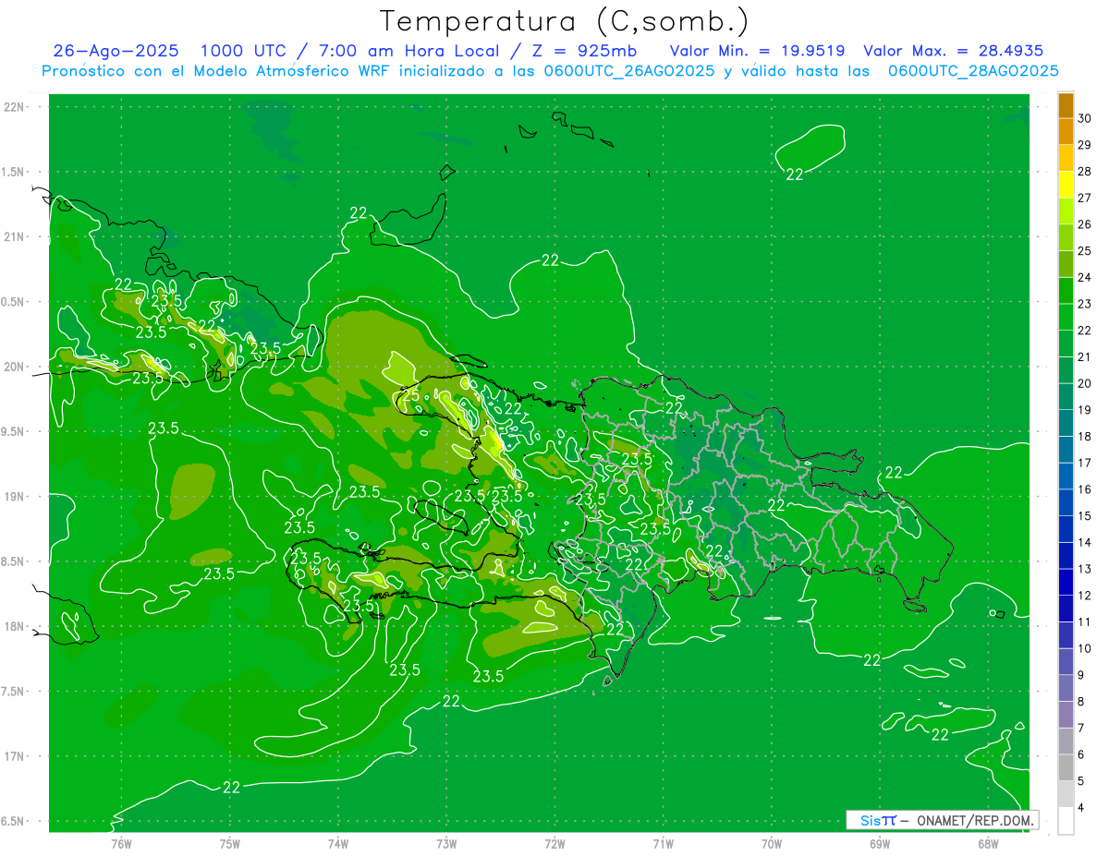Click the "73W" longitude axis label
The image size is (1109, 856).
click(x=446, y=844)
